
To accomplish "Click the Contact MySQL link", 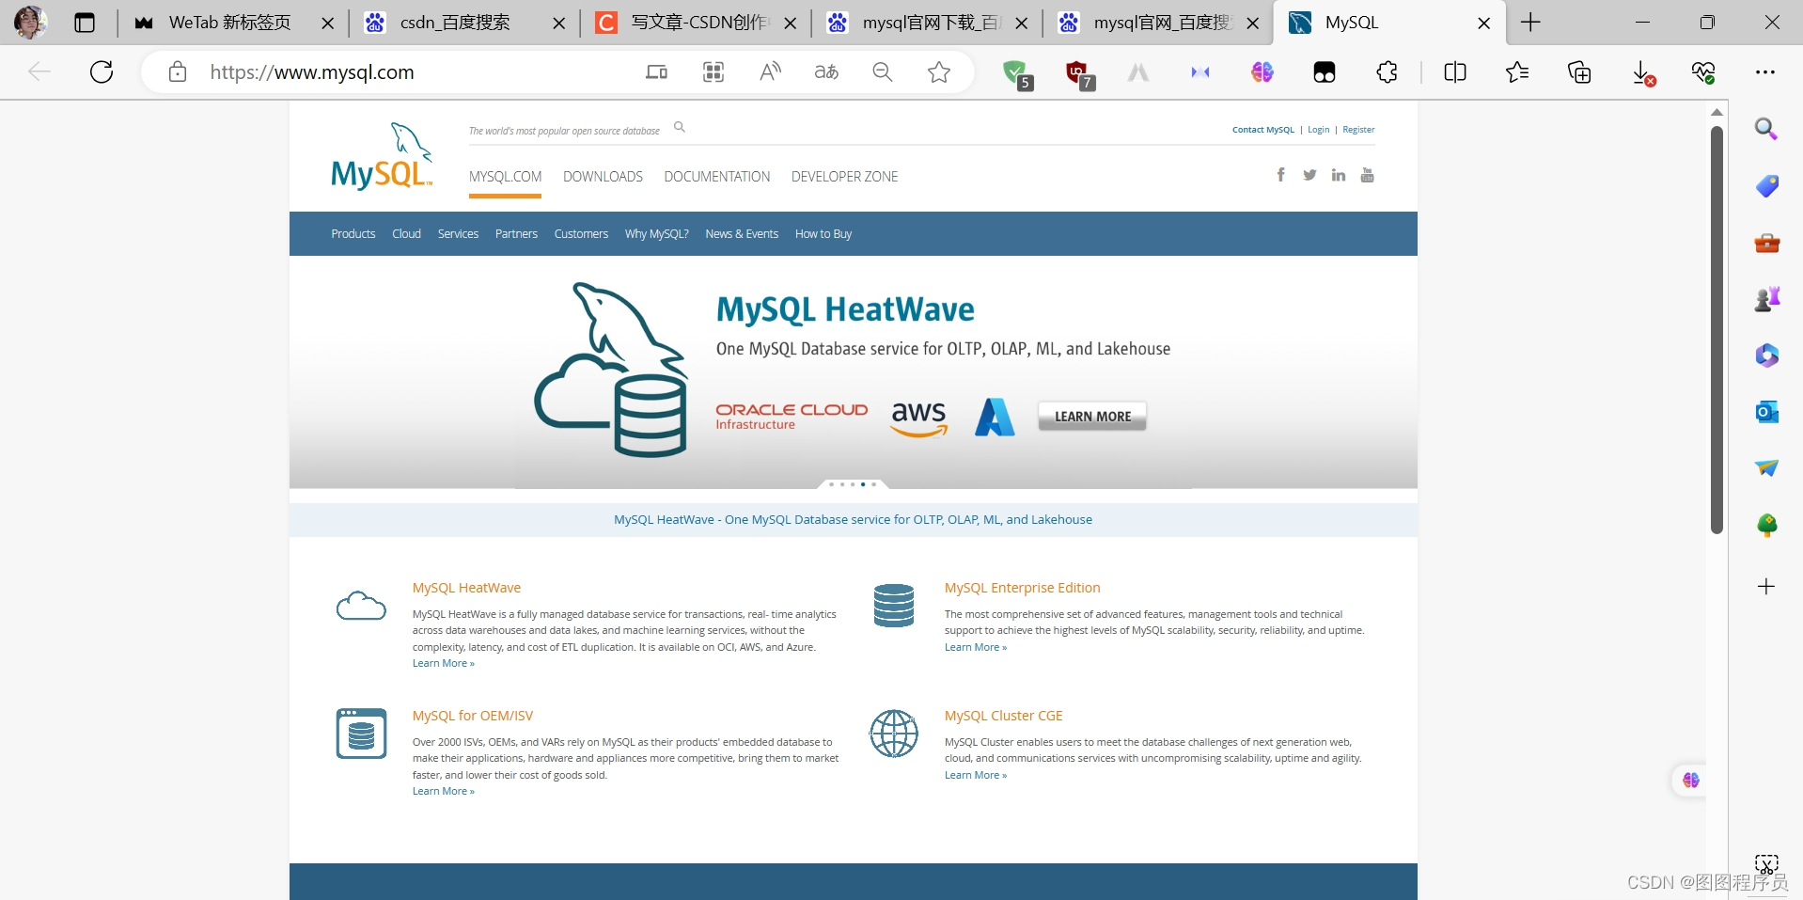I will tap(1262, 130).
